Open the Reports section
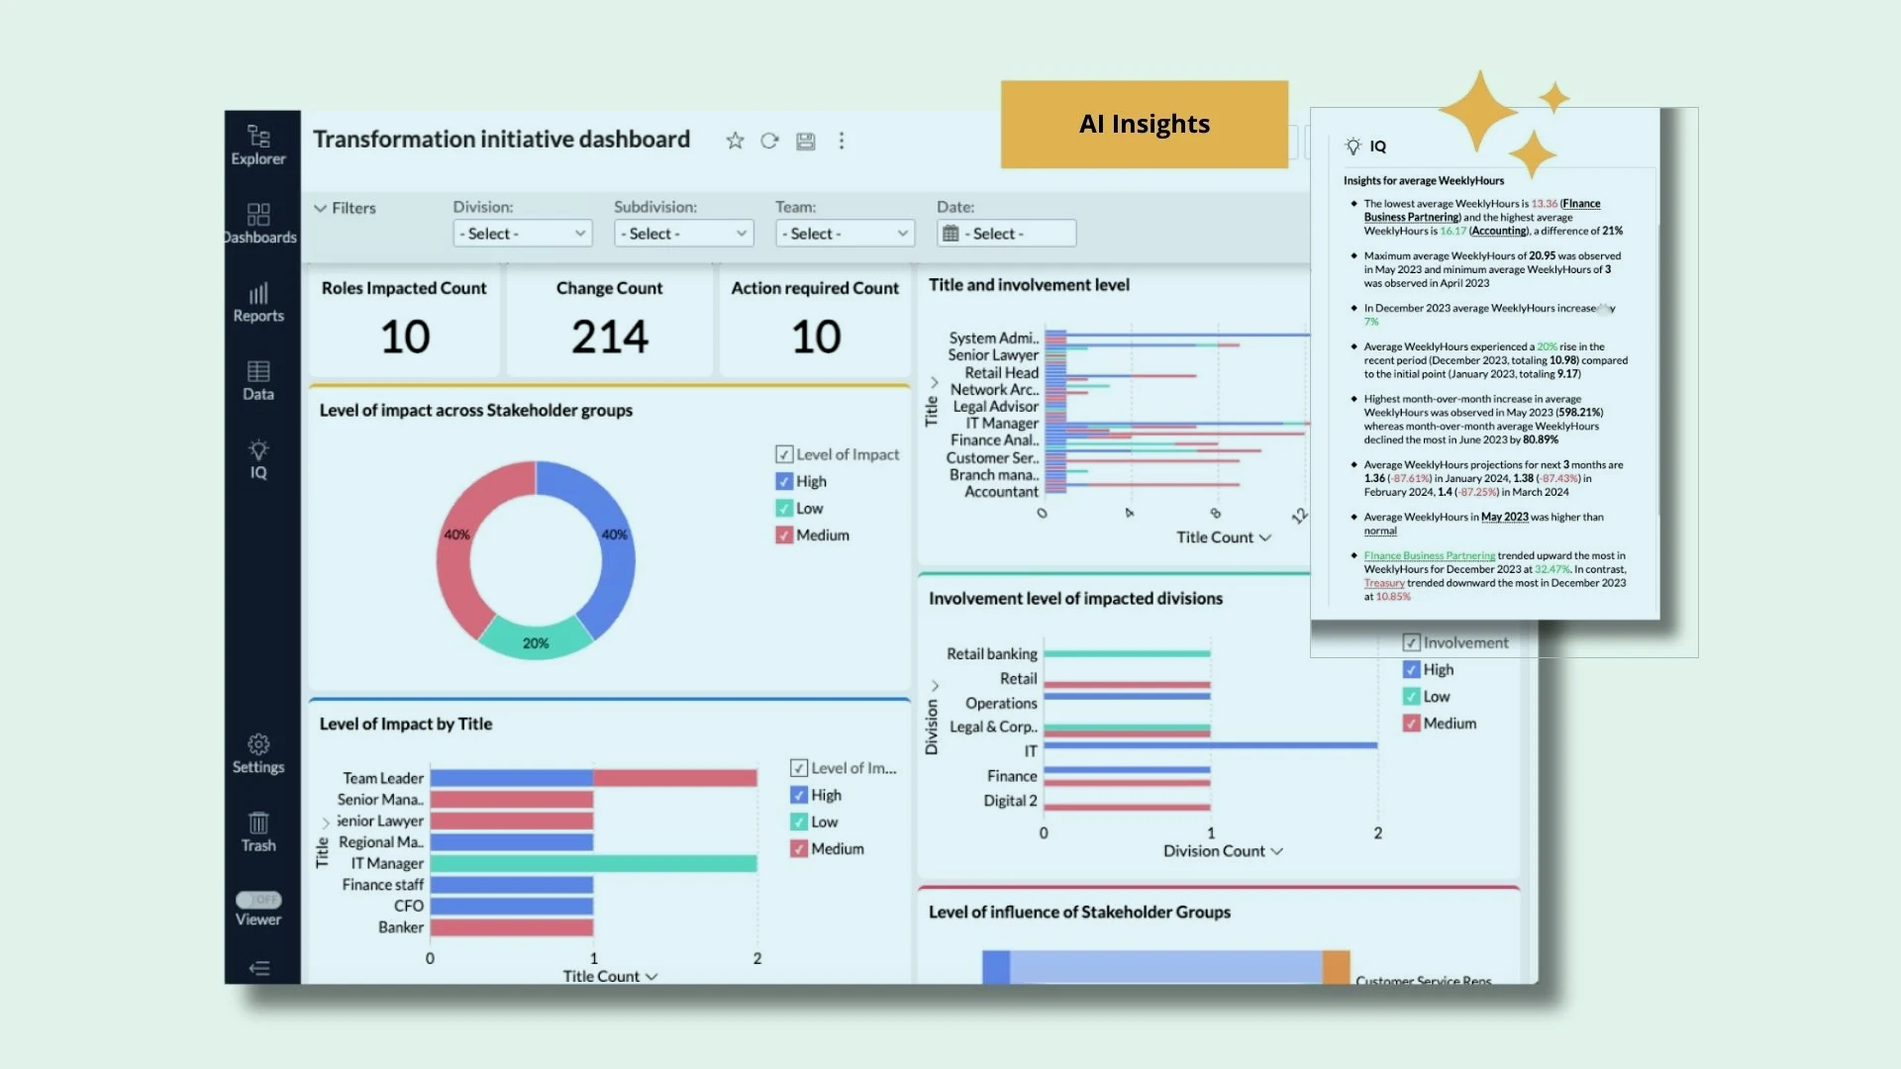Screen dimensions: 1901x1069 [x=258, y=300]
